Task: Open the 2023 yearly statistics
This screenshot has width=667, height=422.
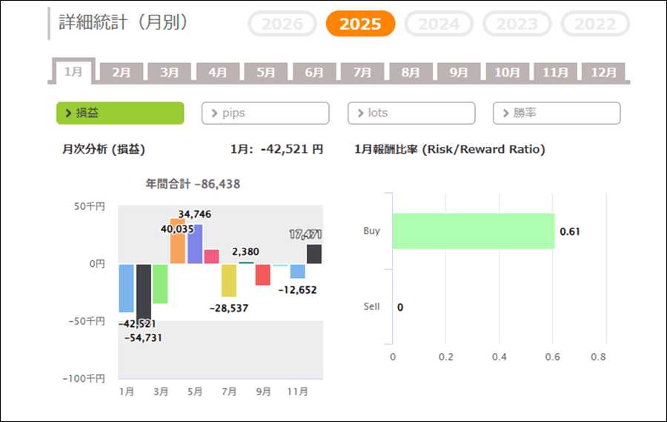Action: (517, 24)
